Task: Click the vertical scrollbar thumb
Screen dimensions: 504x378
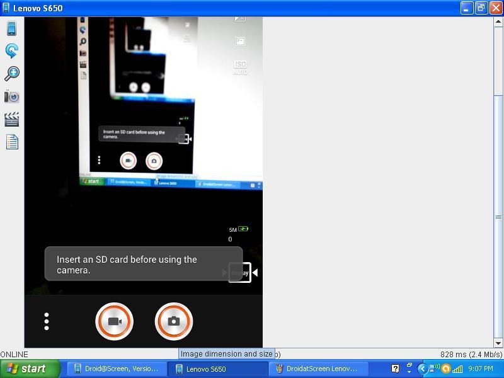Action: point(498,217)
